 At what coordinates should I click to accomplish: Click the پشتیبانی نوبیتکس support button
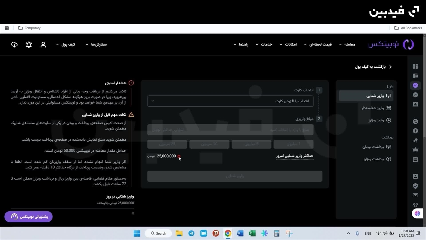29,217
